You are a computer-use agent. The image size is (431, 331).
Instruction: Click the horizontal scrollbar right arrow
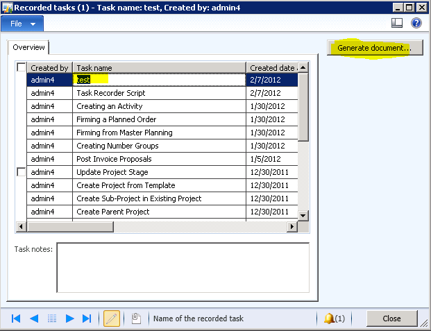tap(292, 227)
